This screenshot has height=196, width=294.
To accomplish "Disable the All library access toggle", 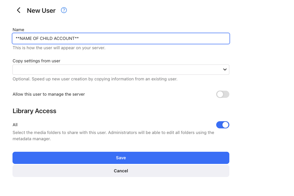I will click(x=222, y=125).
